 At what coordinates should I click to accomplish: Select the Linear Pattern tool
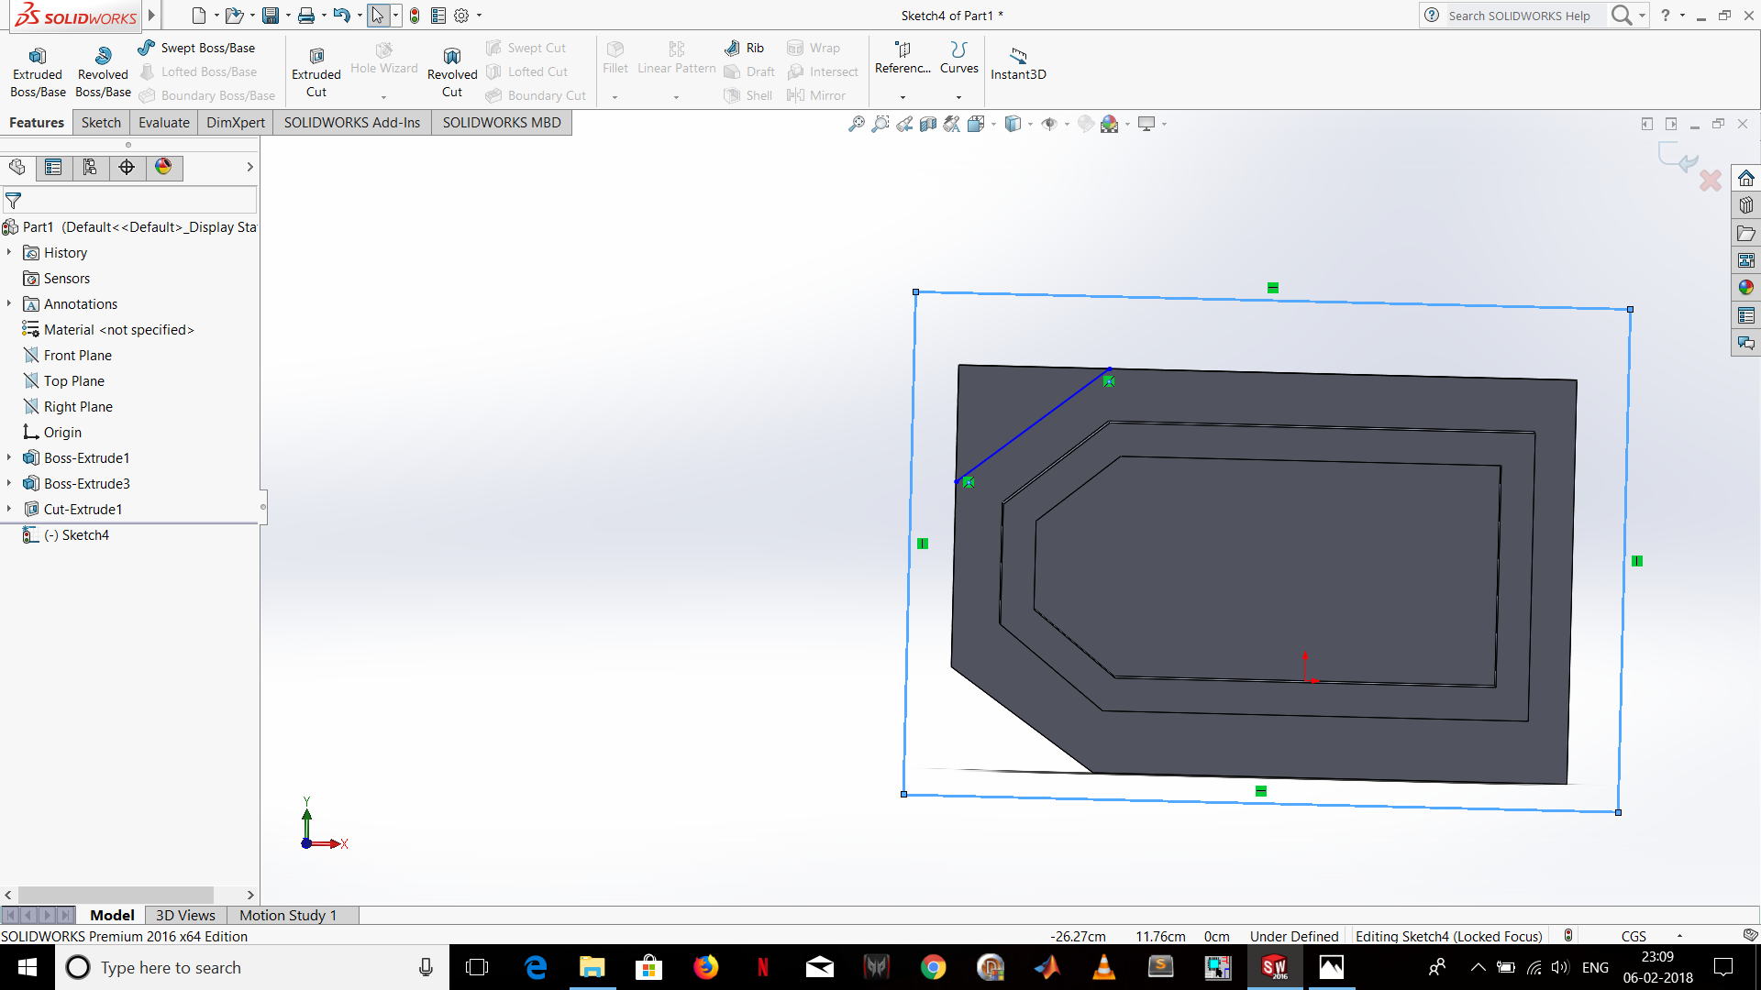click(x=676, y=67)
